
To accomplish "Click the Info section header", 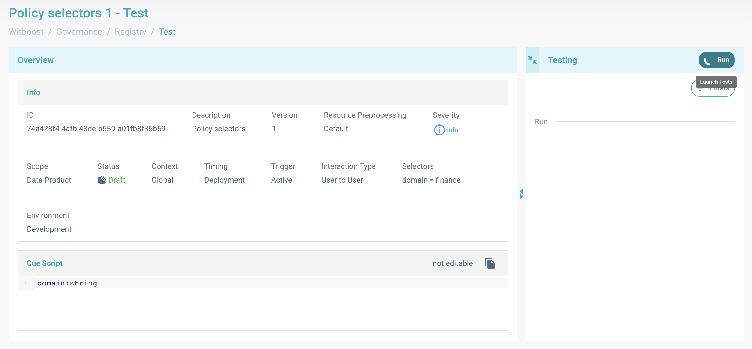I will click(33, 92).
